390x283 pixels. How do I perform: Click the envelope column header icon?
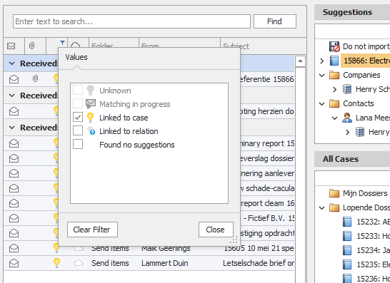(x=11, y=46)
